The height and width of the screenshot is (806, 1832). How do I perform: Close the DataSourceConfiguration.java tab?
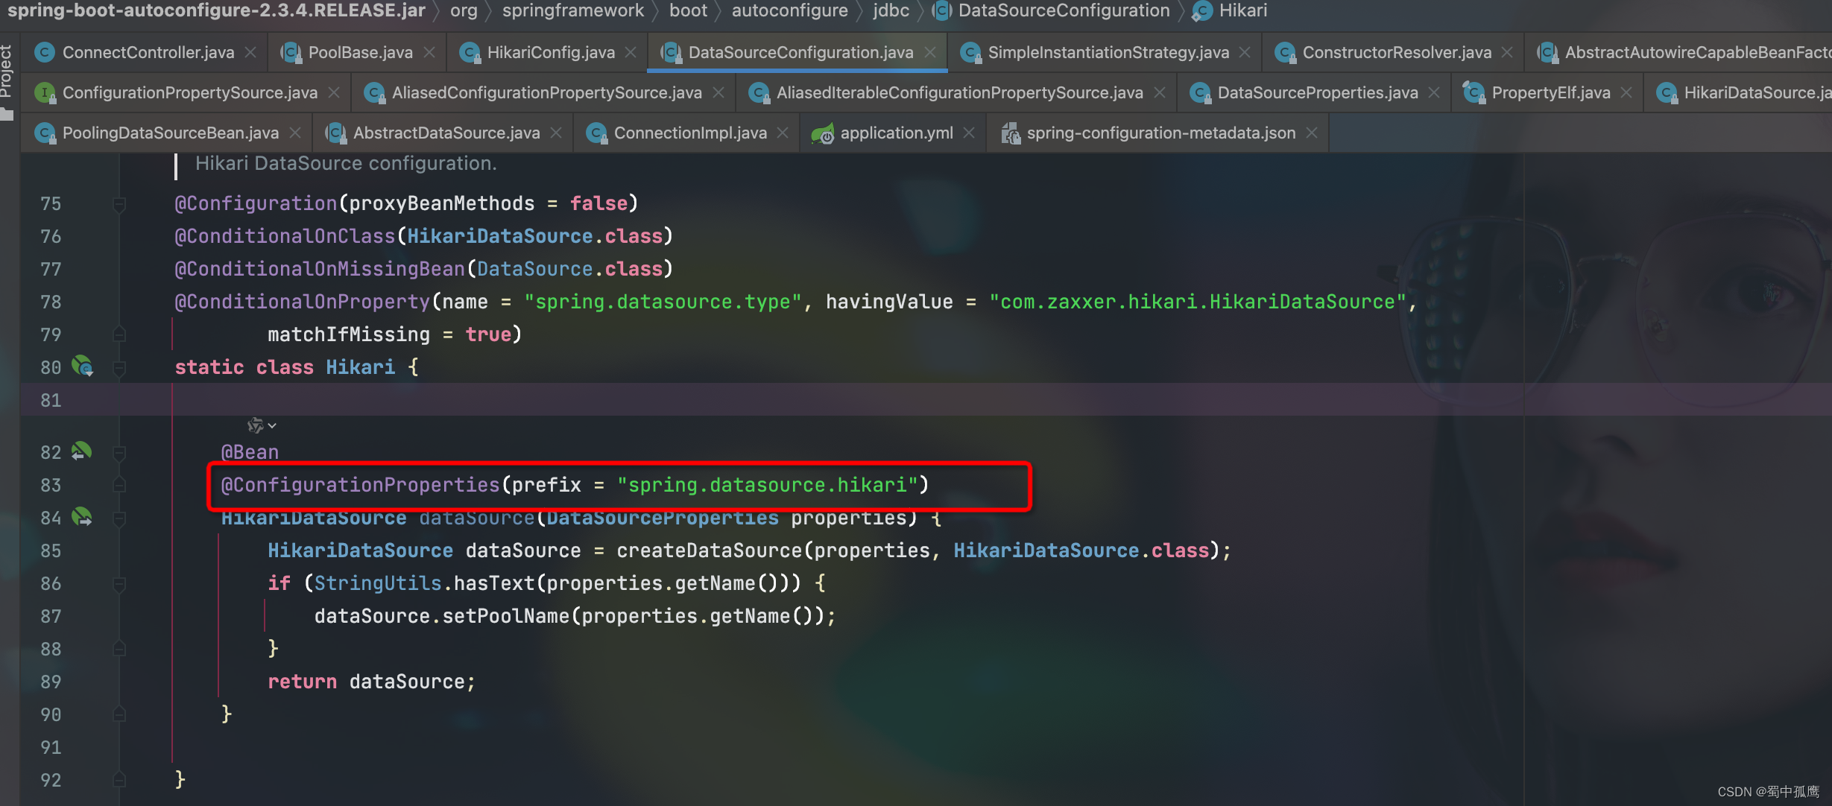point(930,52)
